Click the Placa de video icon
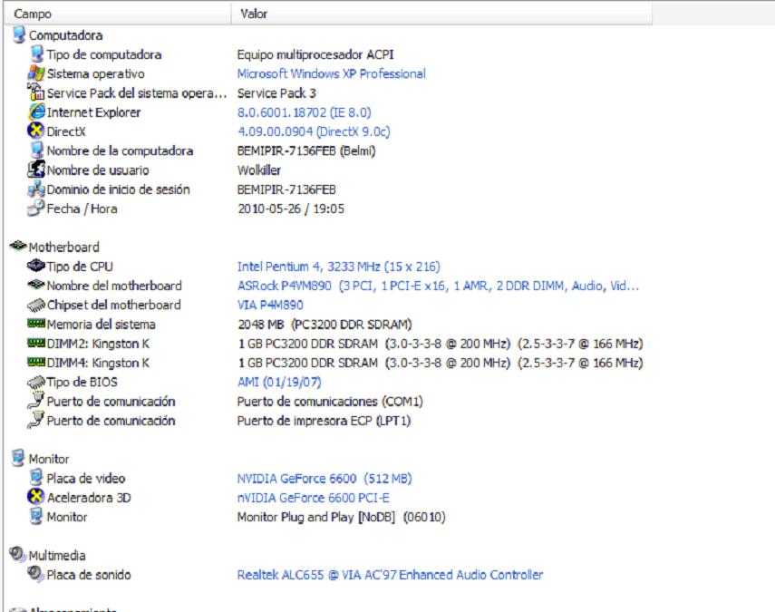Image resolution: width=775 pixels, height=612 pixels. [36, 478]
